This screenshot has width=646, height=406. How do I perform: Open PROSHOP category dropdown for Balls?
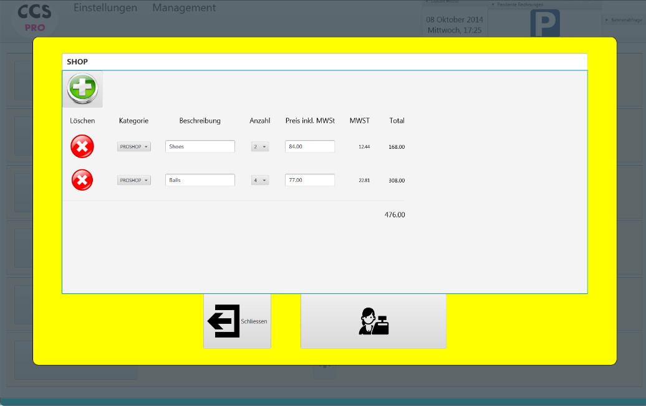[x=134, y=181]
